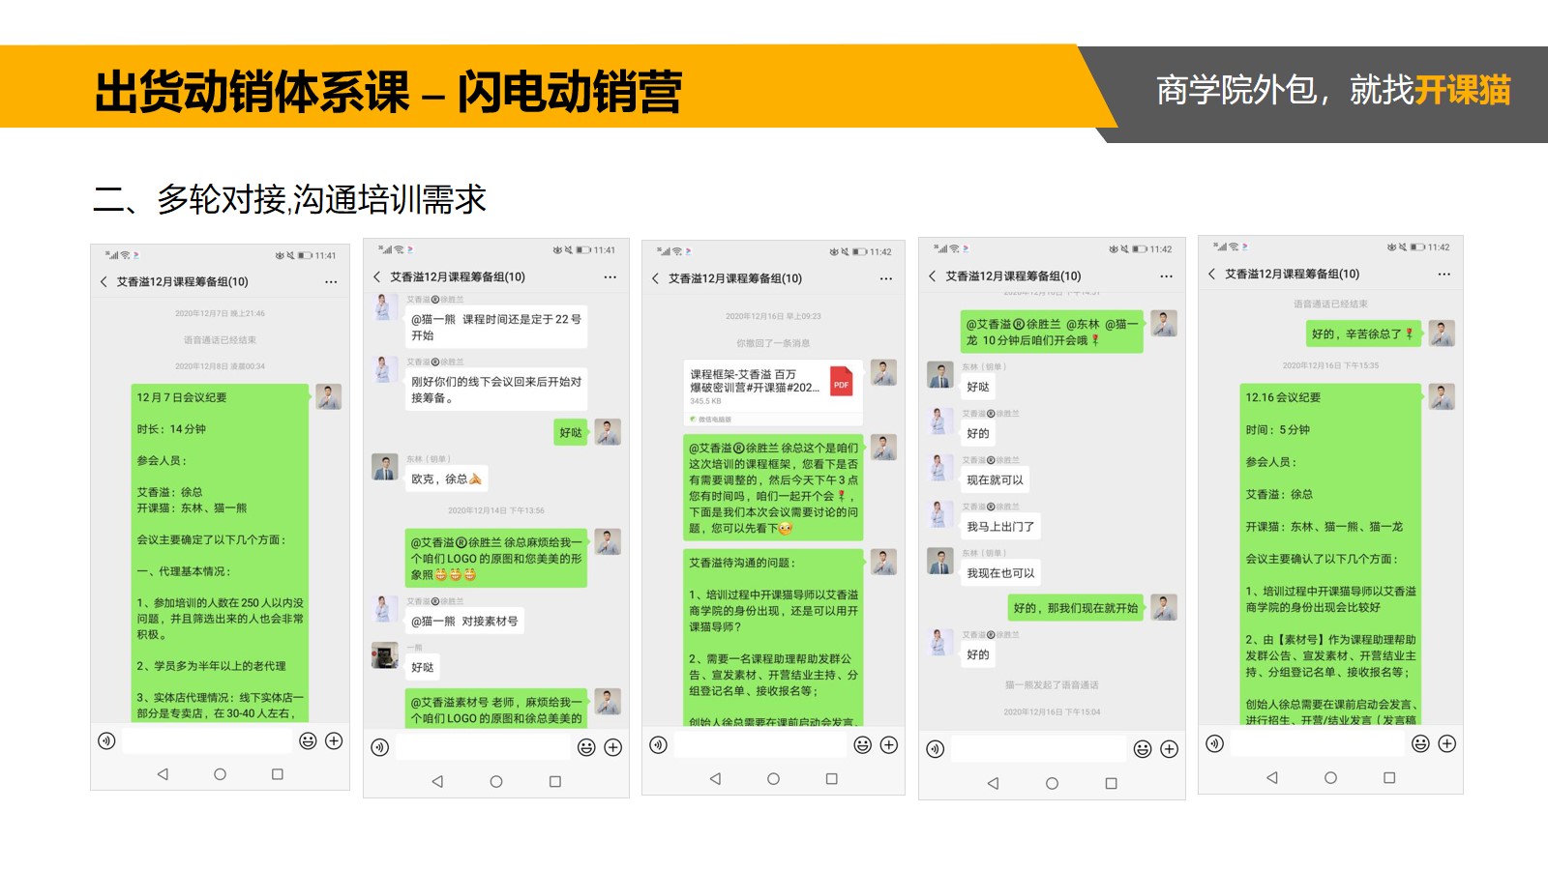Image resolution: width=1548 pixels, height=870 pixels.
Task: Tap voice input icon in fourth phone screenshot
Action: click(936, 749)
